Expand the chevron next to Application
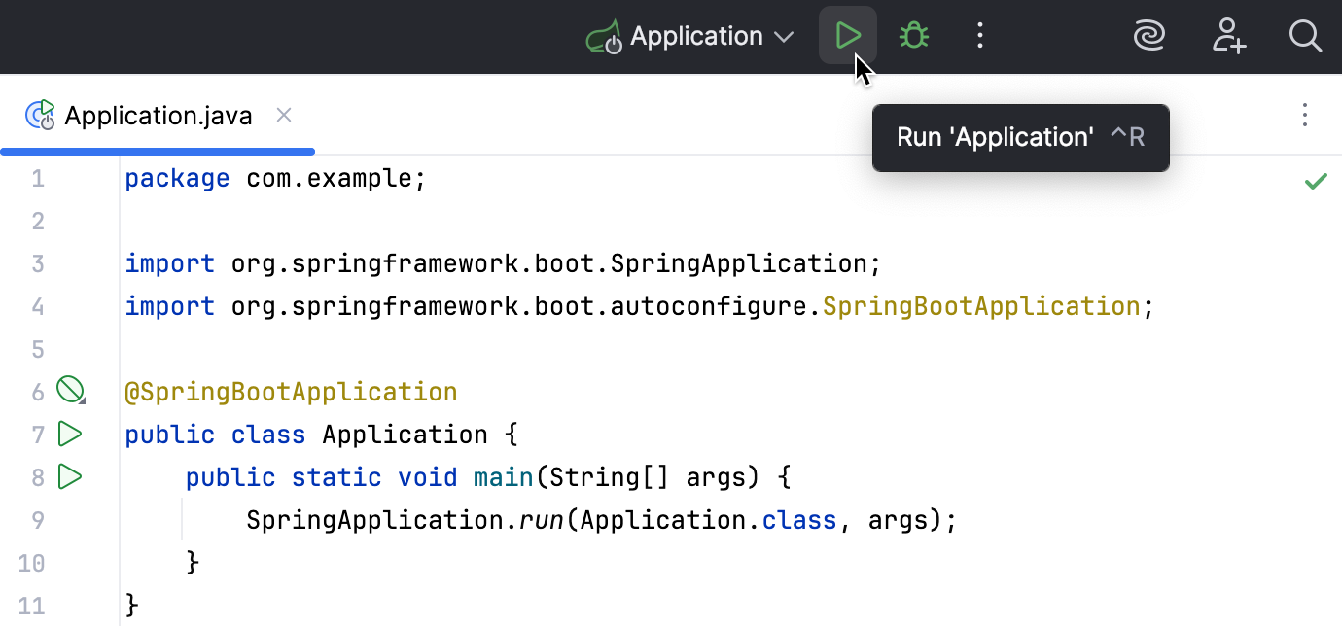The width and height of the screenshot is (1342, 626). (x=784, y=38)
